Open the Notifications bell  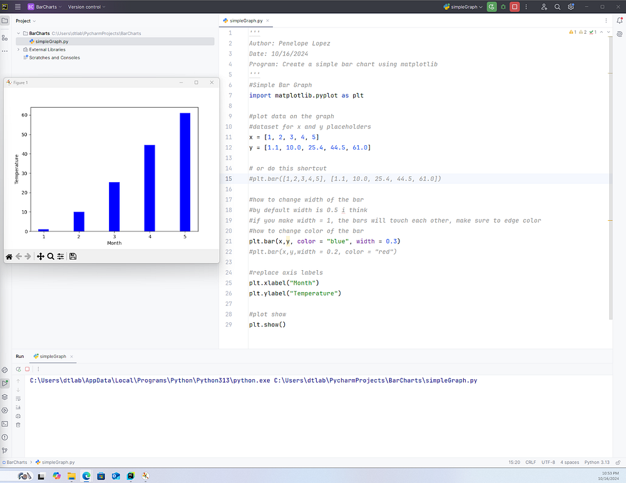(620, 21)
